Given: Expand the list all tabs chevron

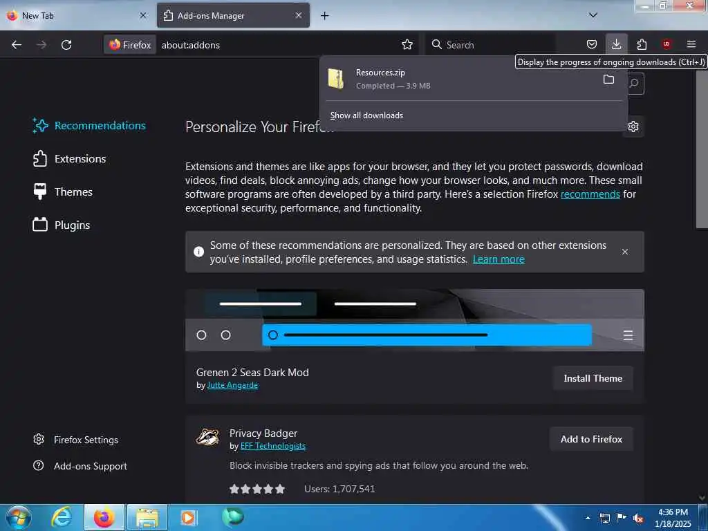Looking at the screenshot, I should click(x=593, y=15).
